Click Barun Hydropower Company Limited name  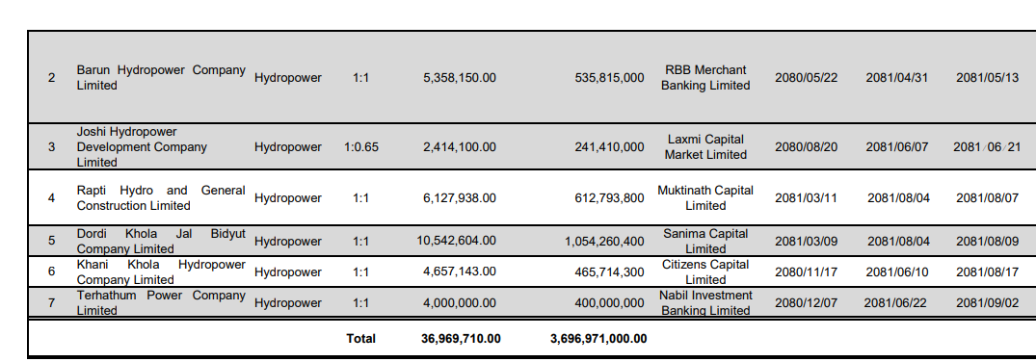(x=161, y=77)
